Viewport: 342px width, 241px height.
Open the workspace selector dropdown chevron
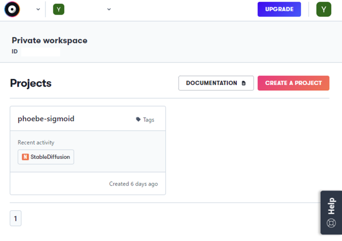[x=109, y=9]
